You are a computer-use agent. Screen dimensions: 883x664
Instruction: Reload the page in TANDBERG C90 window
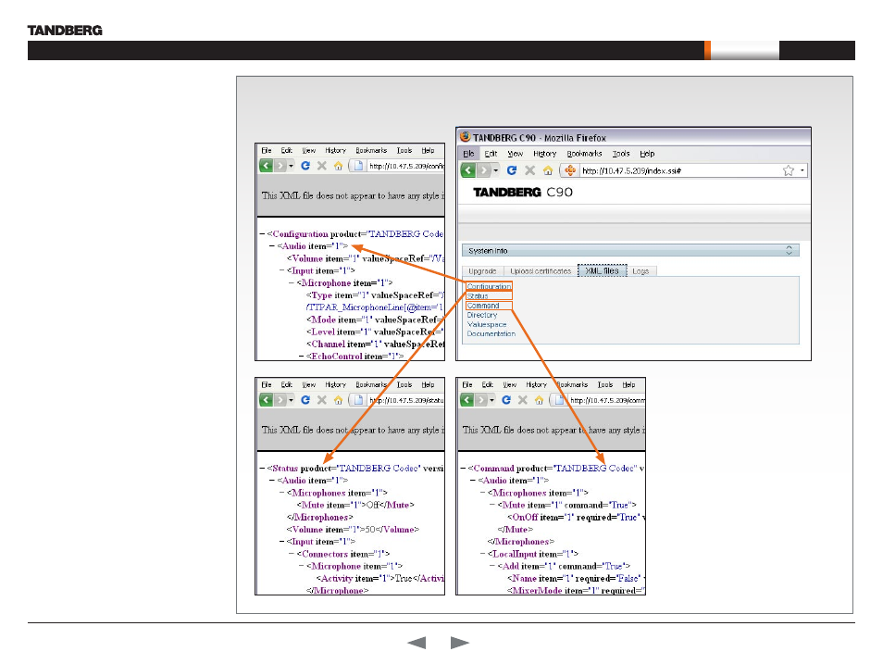pyautogui.click(x=511, y=170)
